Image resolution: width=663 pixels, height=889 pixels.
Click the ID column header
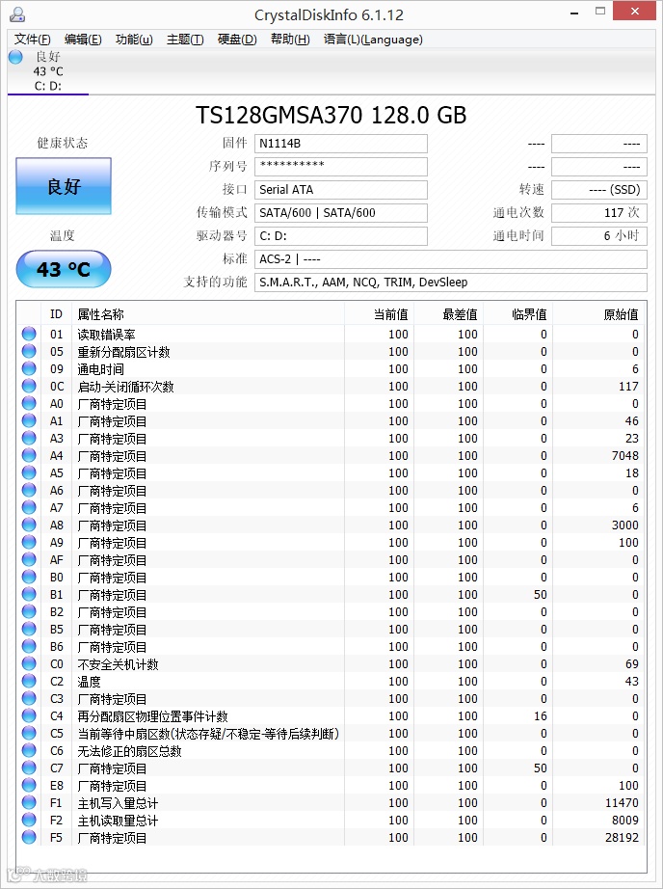click(56, 314)
